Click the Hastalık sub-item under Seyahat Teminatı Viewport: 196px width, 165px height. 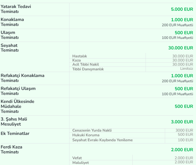[80, 56]
